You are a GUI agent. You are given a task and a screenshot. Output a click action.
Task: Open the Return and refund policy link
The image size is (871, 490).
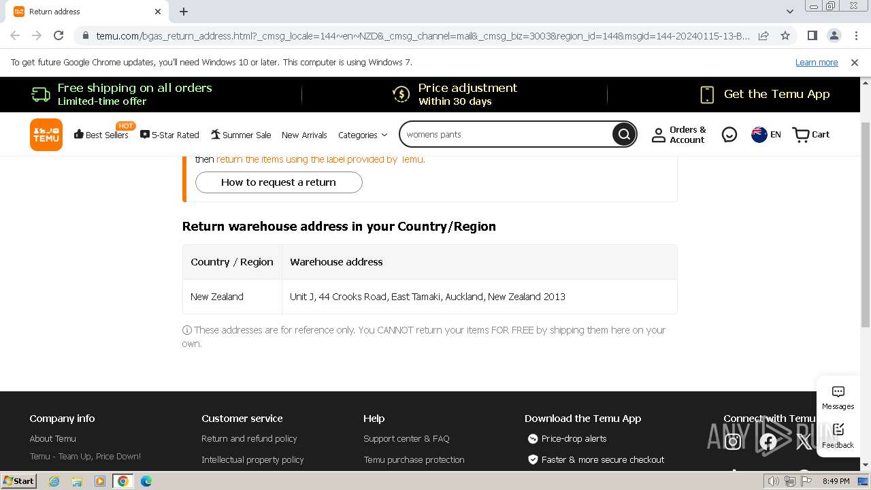[x=249, y=439]
